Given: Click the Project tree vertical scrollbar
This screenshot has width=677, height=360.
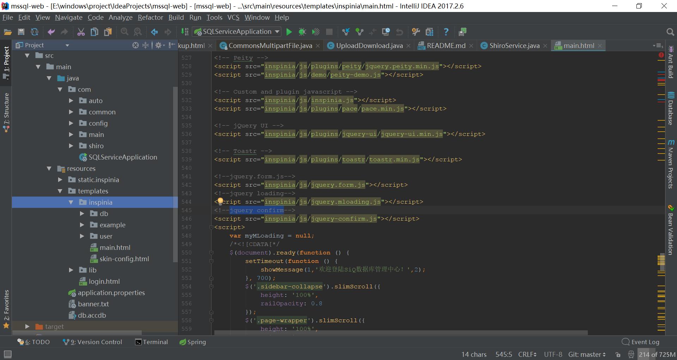Looking at the screenshot, I should point(175,174).
